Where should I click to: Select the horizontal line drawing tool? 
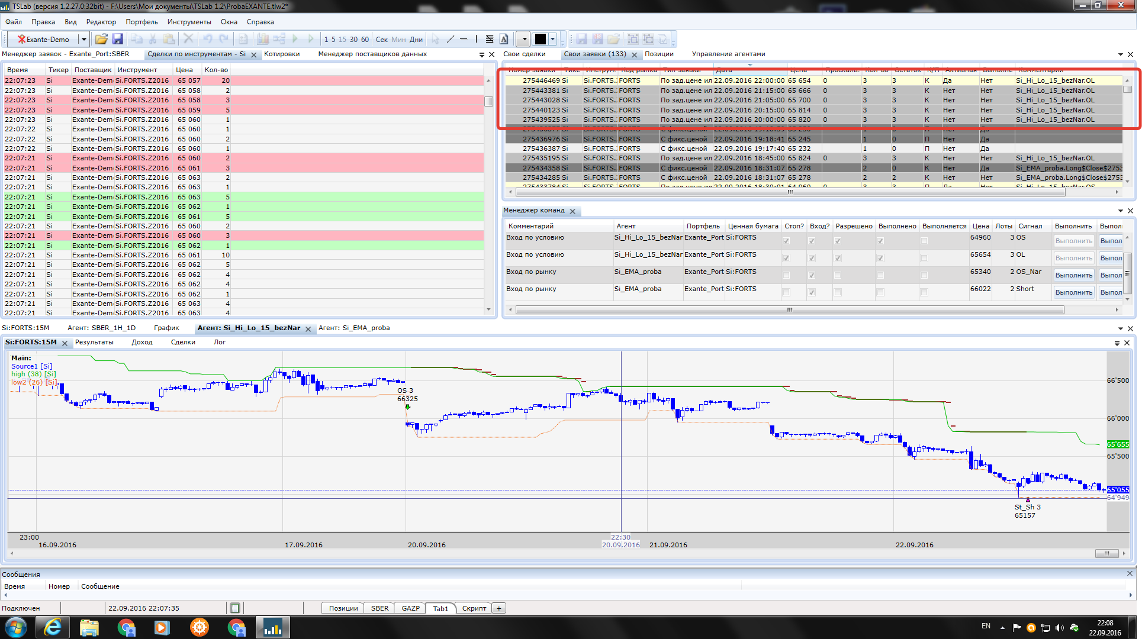(x=464, y=39)
